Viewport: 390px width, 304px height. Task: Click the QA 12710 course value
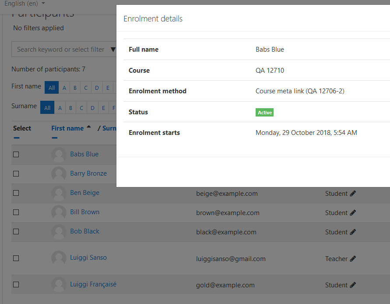tap(270, 71)
